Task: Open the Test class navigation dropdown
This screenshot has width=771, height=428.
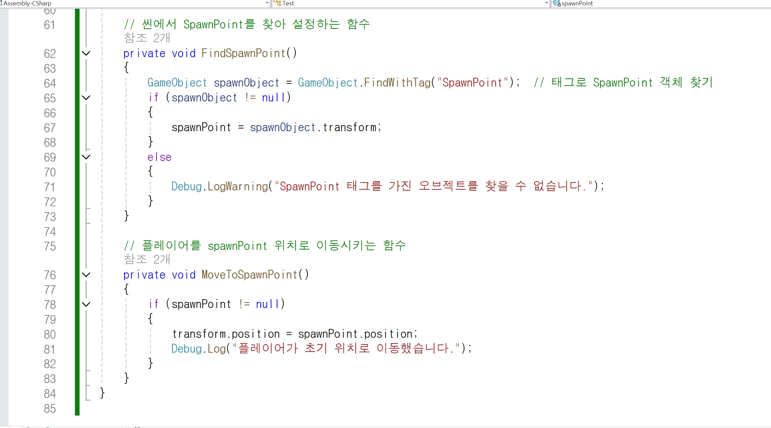Action: [546, 3]
